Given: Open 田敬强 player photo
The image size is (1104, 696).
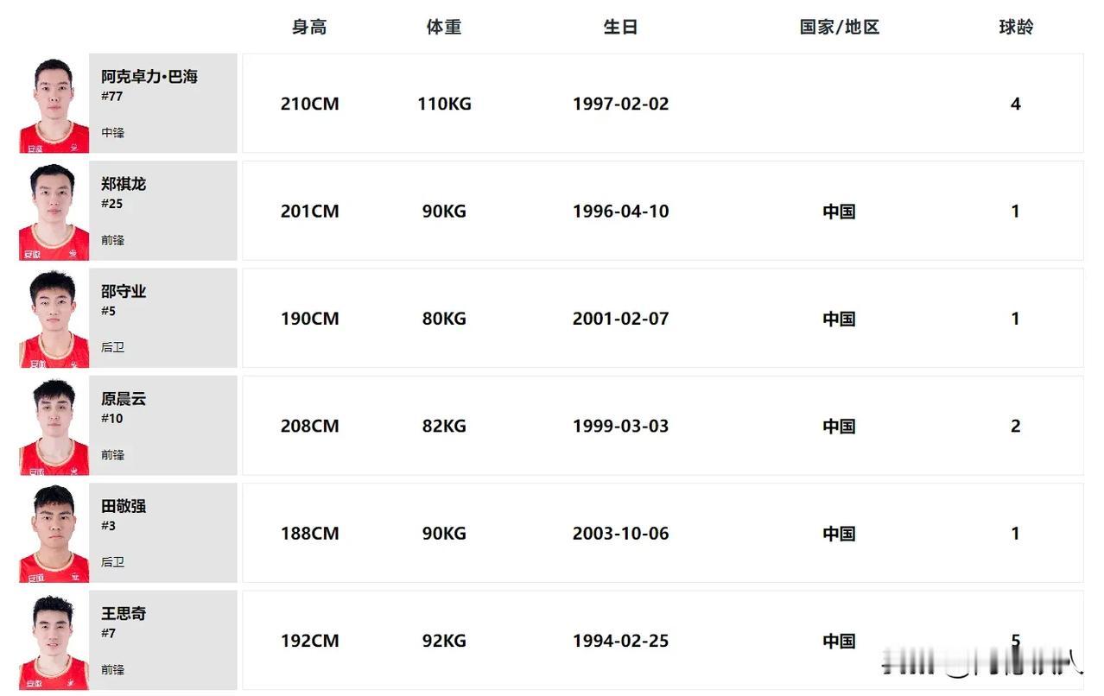Looking at the screenshot, I should point(54,533).
